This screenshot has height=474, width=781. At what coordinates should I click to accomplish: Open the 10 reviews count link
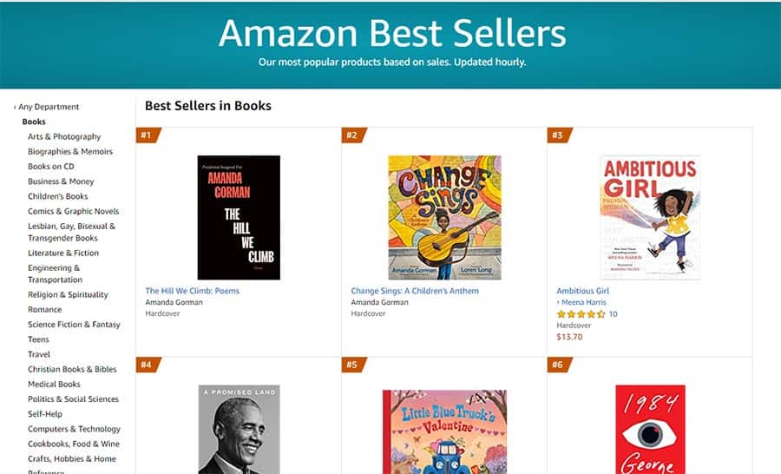click(614, 314)
